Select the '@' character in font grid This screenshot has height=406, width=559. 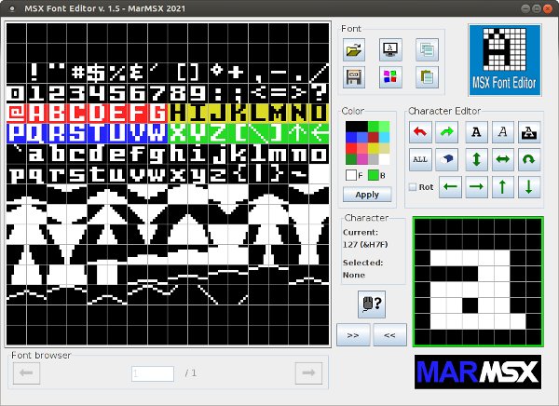(x=17, y=113)
